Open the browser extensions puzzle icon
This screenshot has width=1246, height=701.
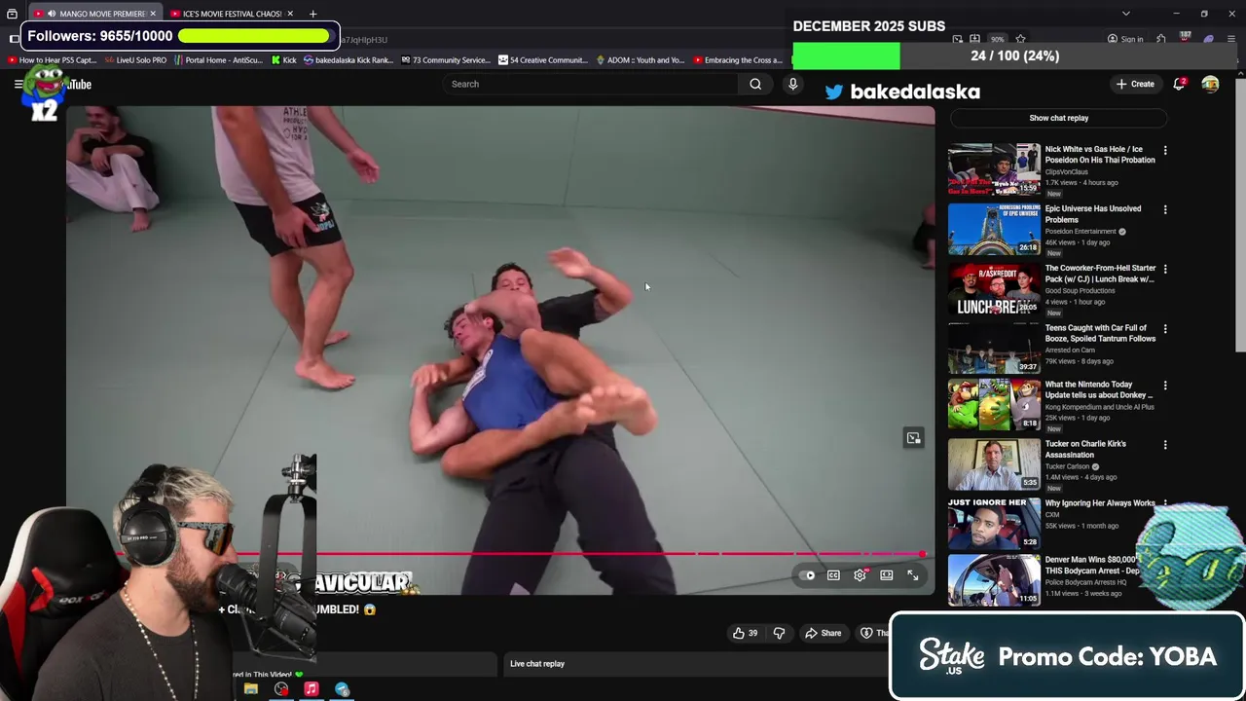(x=1161, y=40)
